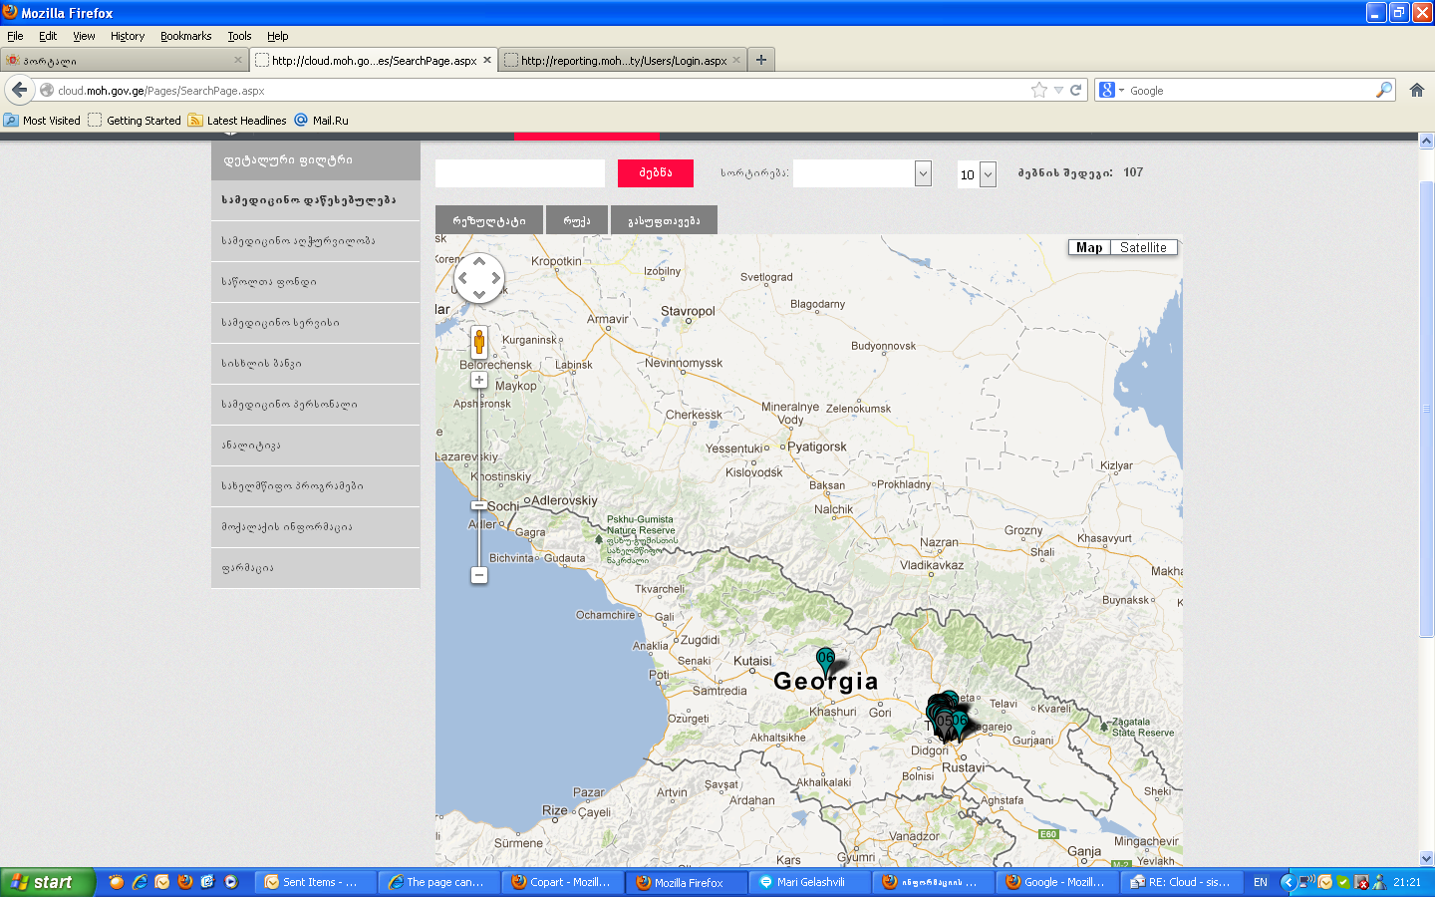This screenshot has height=897, width=1435.
Task: Switch map to Satellite view
Action: [1143, 247]
